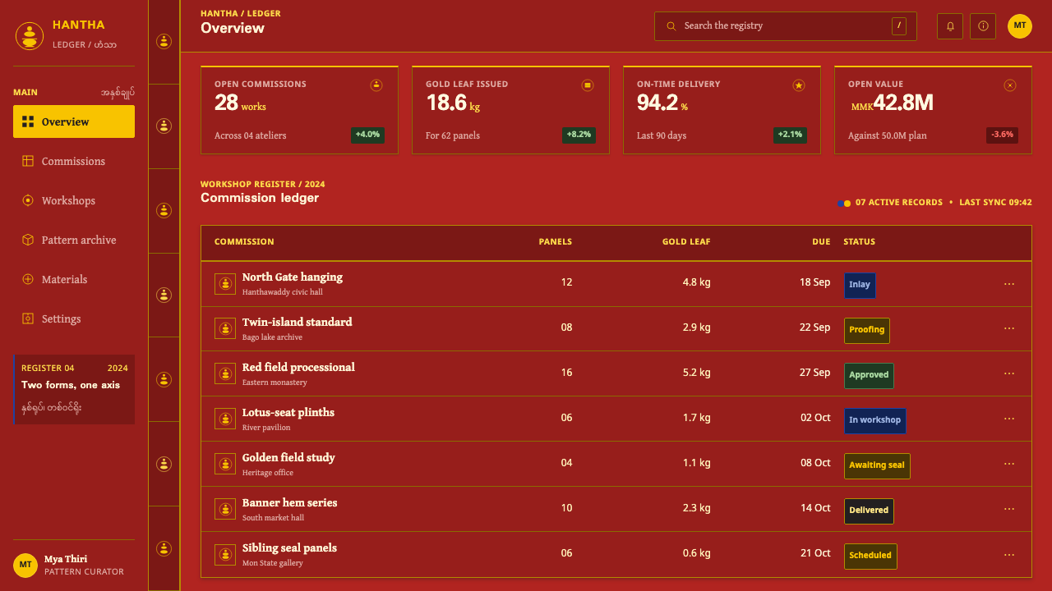Click the Delivered status badge
This screenshot has height=591, width=1052.
[869, 511]
